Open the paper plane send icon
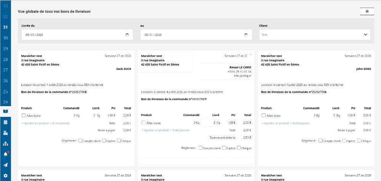Screen dimensions: 381x181 pos(5,165)
